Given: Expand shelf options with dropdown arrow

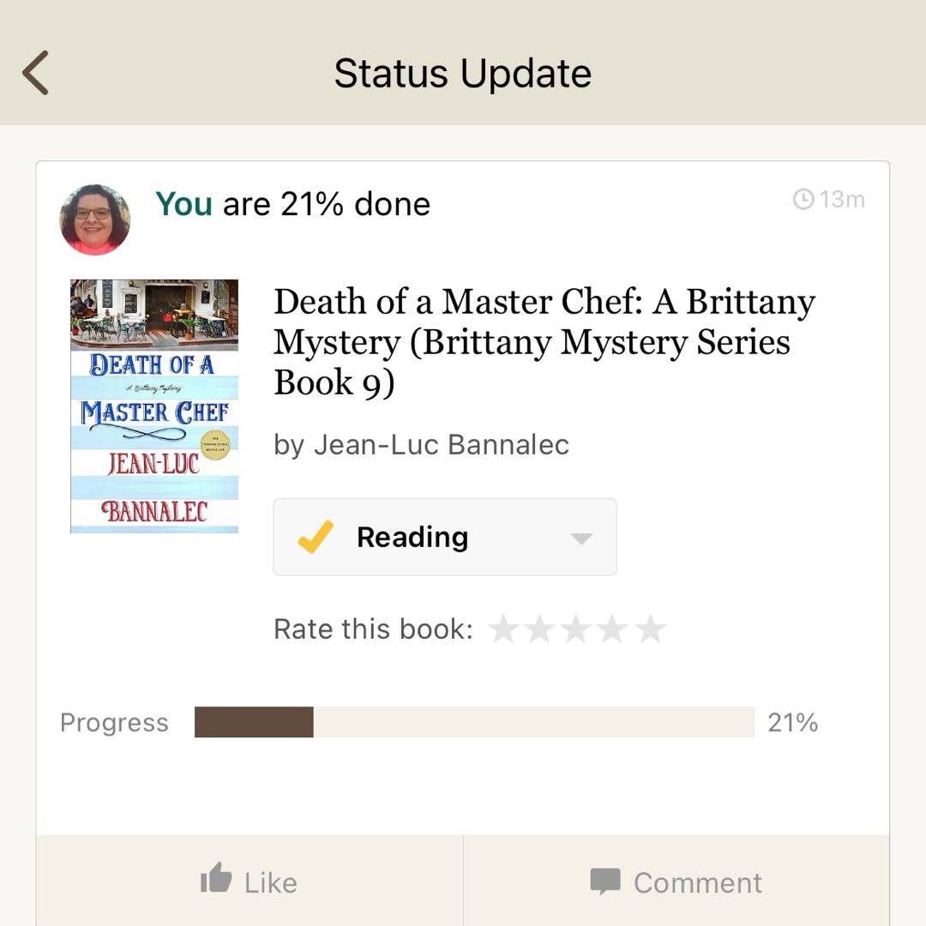Looking at the screenshot, I should click(x=581, y=538).
